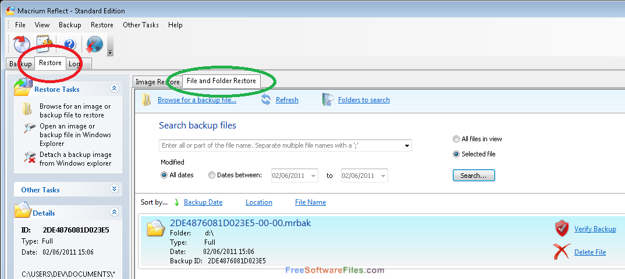The width and height of the screenshot is (625, 279).
Task: Open the Other Tasks menu
Action: (141, 24)
